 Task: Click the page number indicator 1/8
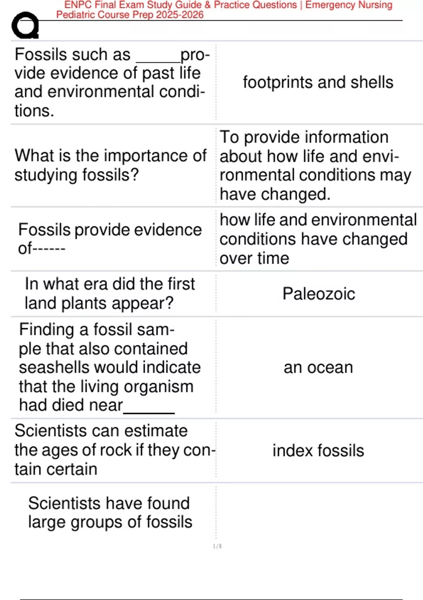click(x=217, y=546)
